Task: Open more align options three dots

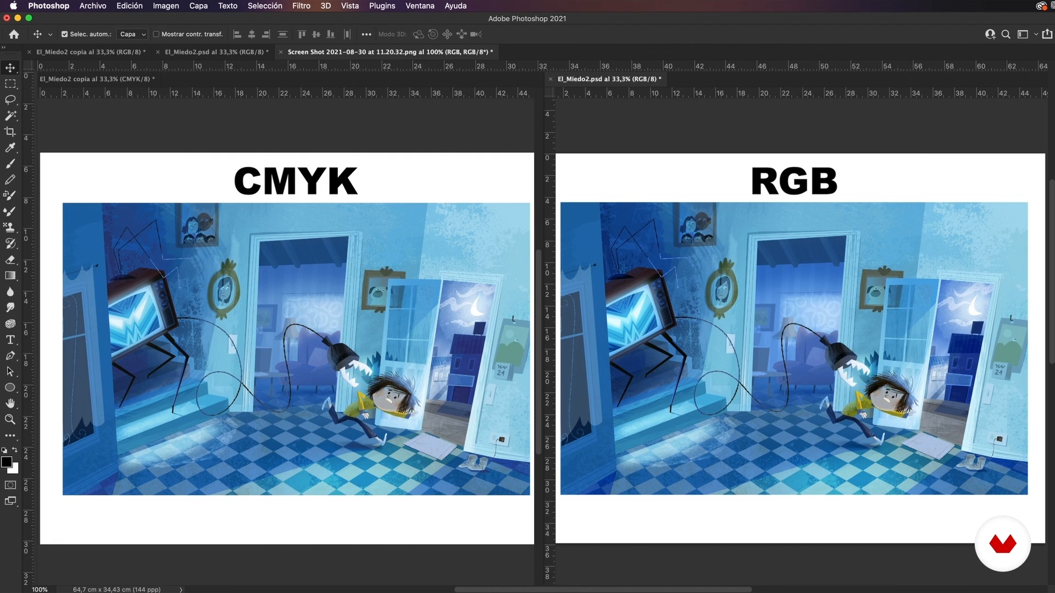Action: pyautogui.click(x=367, y=34)
